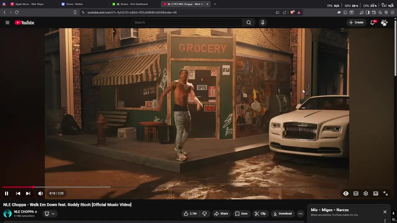Open the NLE CHOPPA channel name link
Viewport: 397px width, 223px height.
pyautogui.click(x=24, y=212)
